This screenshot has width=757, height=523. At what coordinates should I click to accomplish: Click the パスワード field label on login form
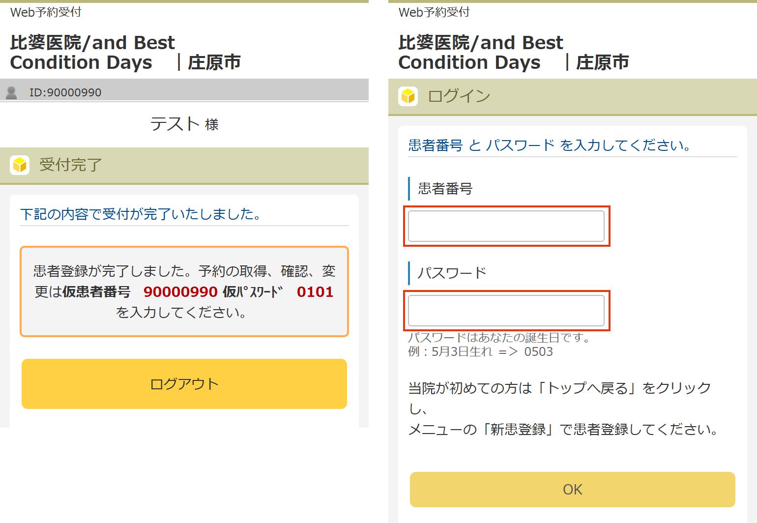452,273
